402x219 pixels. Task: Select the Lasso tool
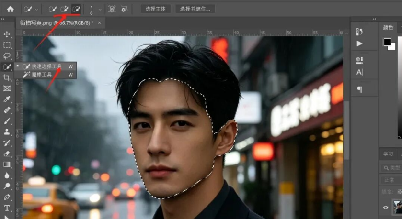(7, 56)
